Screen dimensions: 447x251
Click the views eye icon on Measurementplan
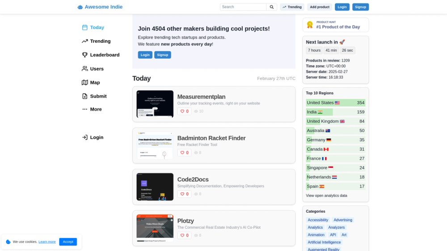click(x=196, y=111)
